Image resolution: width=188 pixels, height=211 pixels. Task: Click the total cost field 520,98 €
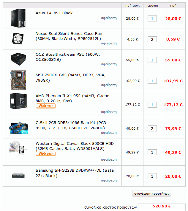(162, 207)
